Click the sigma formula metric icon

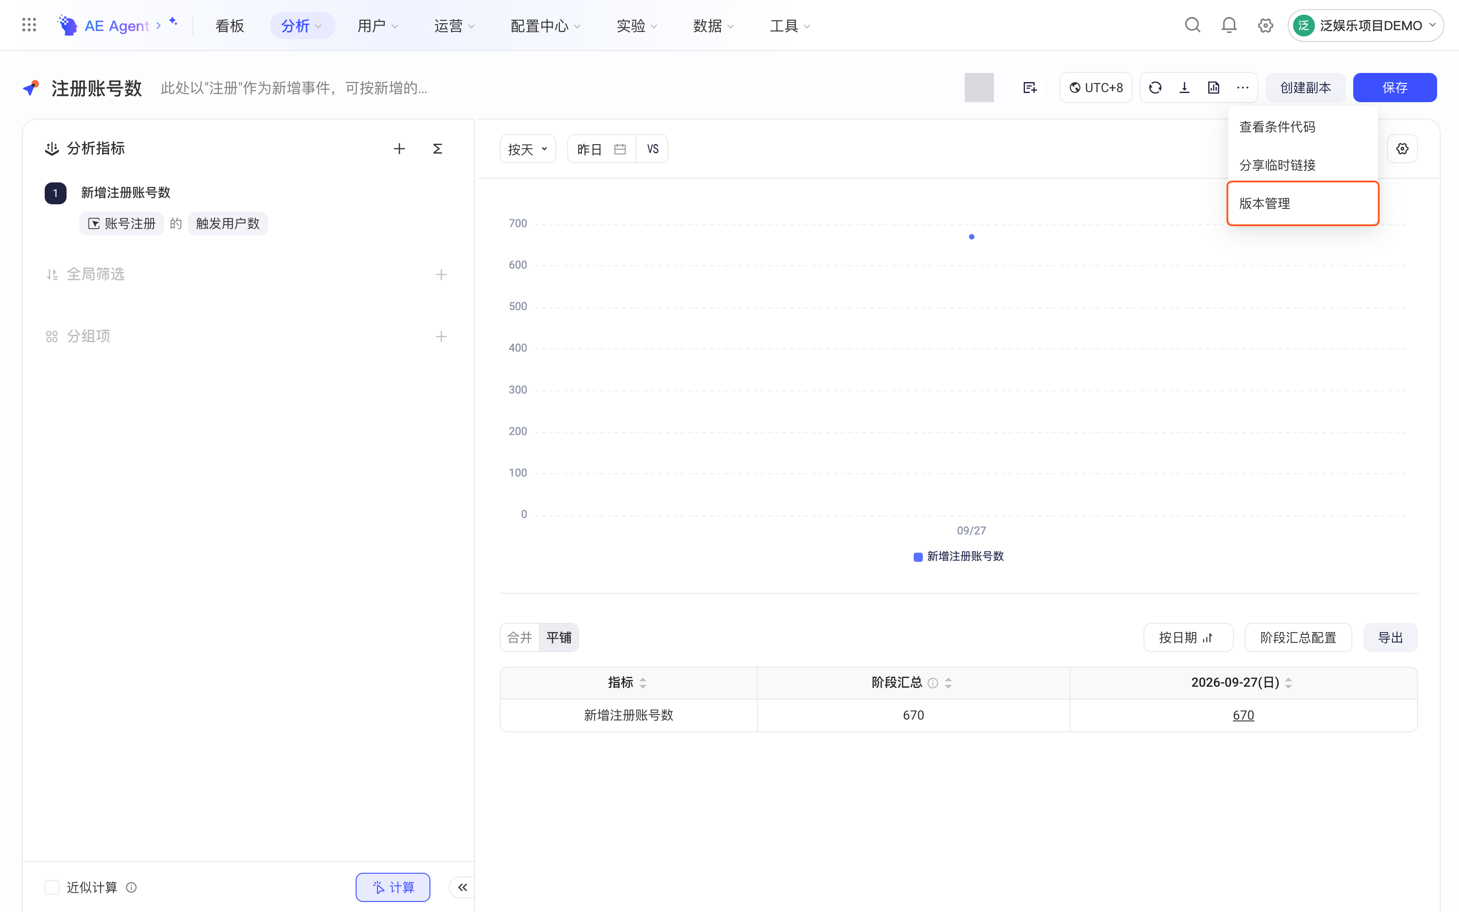coord(438,148)
